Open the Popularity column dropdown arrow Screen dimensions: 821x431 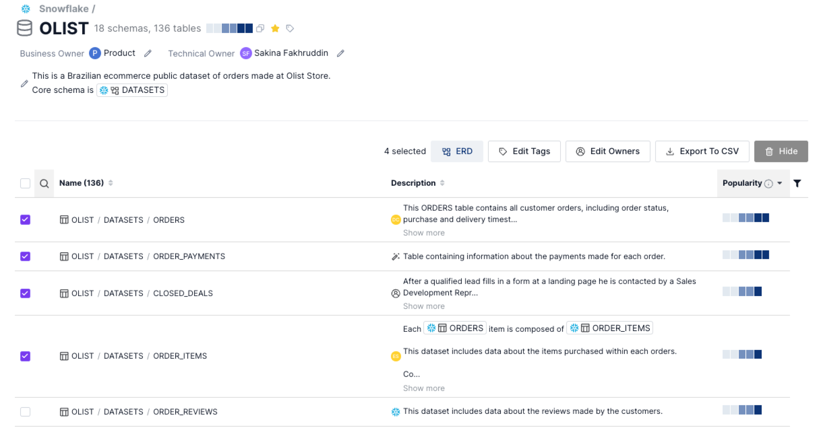(780, 183)
